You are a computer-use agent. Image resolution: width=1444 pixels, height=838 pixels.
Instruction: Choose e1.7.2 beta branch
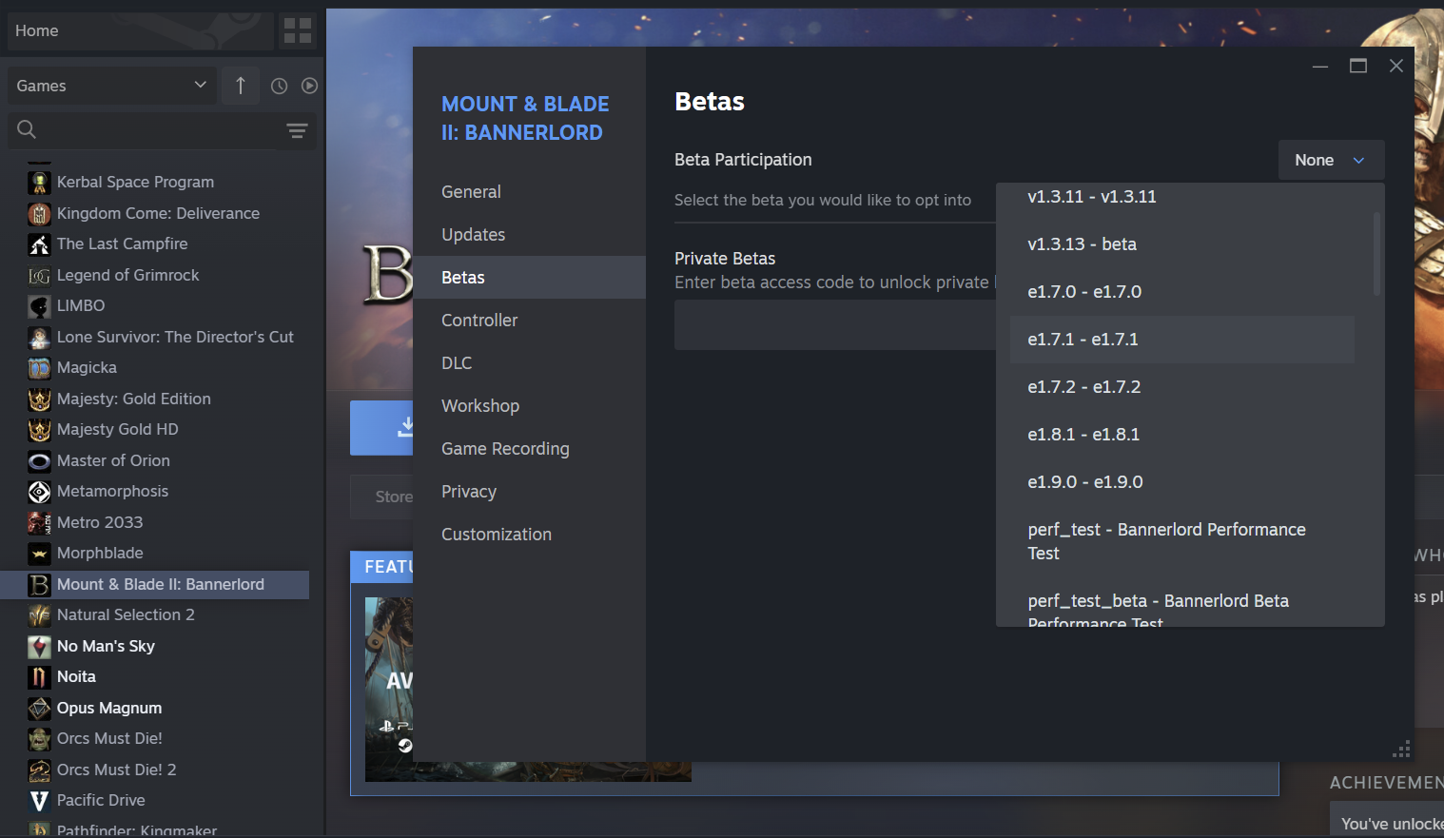(x=1181, y=387)
